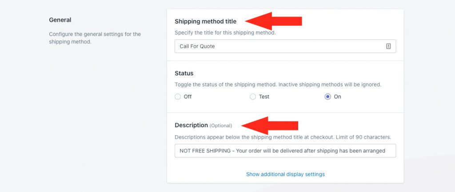The image size is (455, 192).
Task: Select the On status radio button
Action: point(327,97)
